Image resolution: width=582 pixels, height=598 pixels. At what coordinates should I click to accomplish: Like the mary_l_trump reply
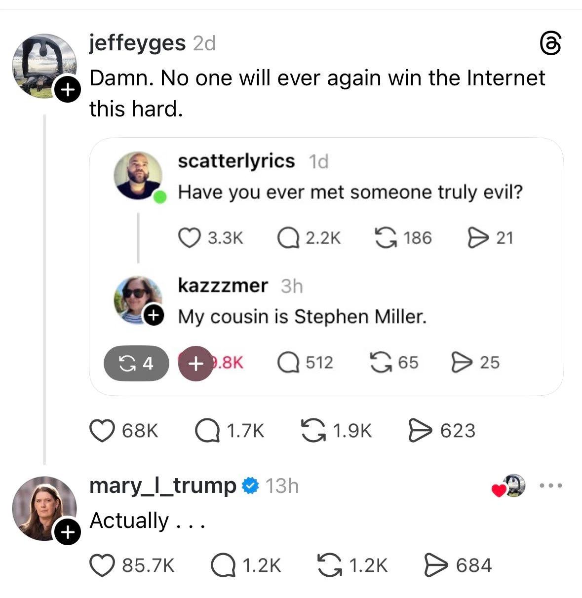[x=101, y=565]
